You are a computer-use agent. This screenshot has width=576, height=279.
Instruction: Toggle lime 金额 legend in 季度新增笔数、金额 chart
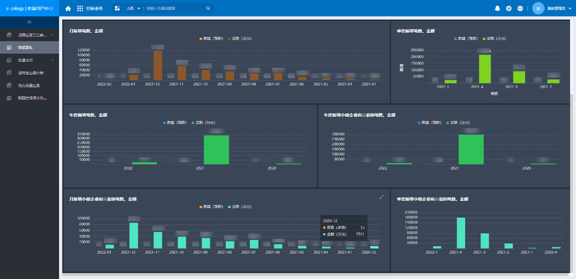point(494,39)
